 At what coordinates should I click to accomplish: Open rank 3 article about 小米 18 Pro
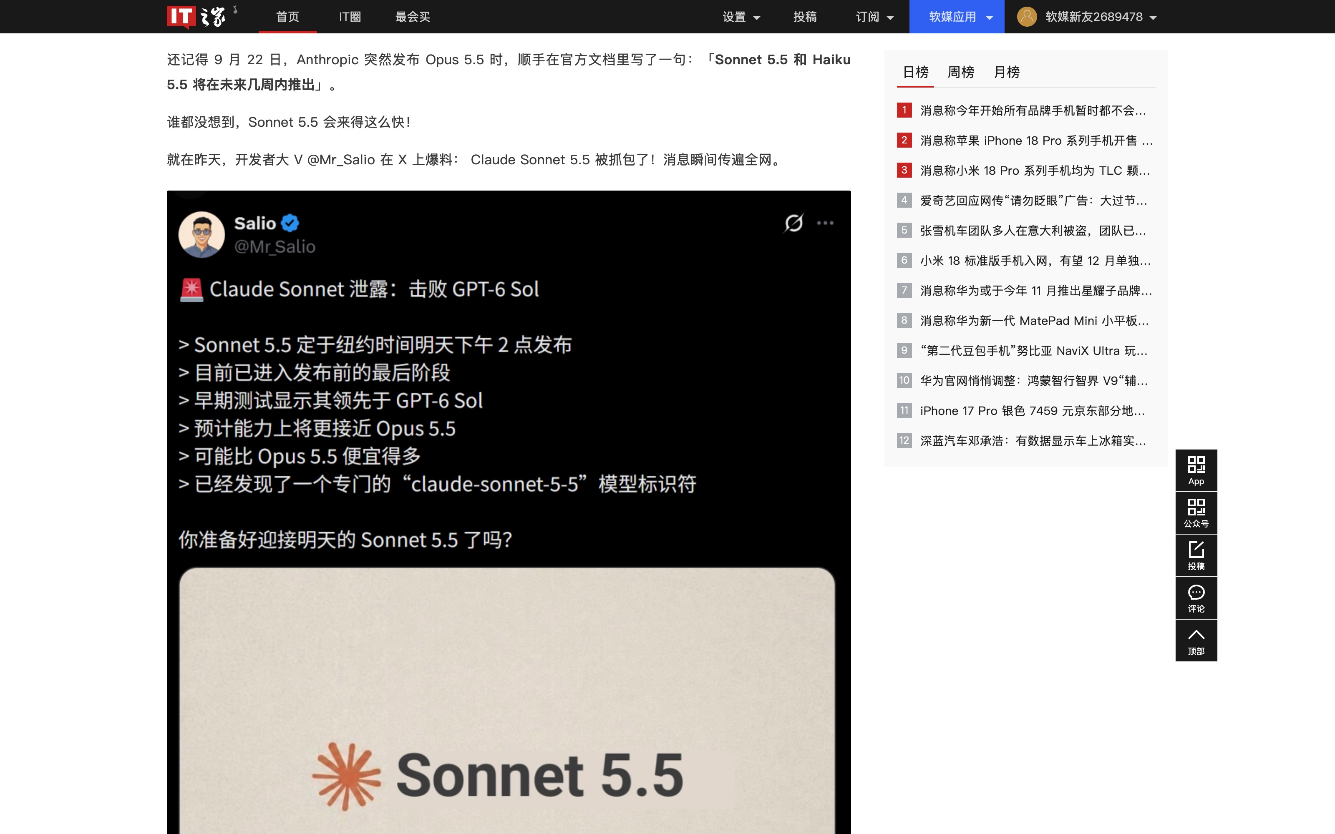pos(1035,171)
